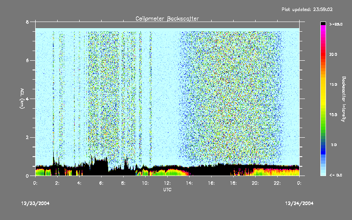
Task: Click the y-axis tick label "4"
Action: [x=27, y=99]
